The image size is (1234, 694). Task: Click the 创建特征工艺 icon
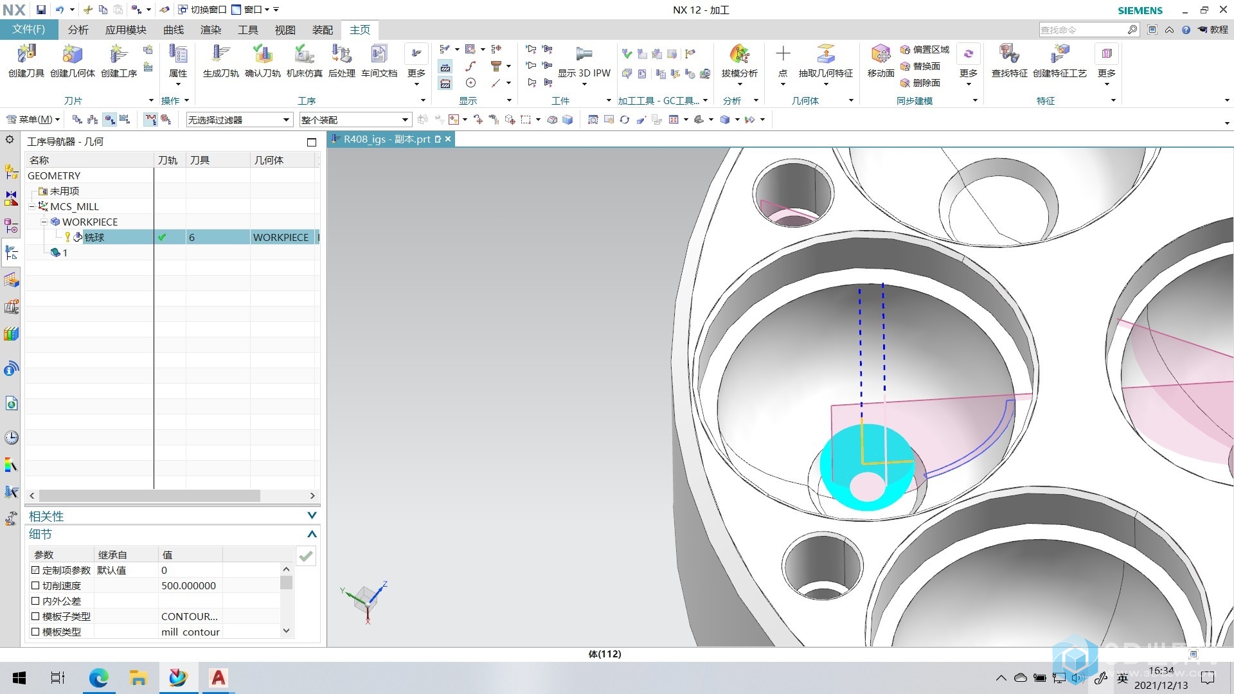1059,55
